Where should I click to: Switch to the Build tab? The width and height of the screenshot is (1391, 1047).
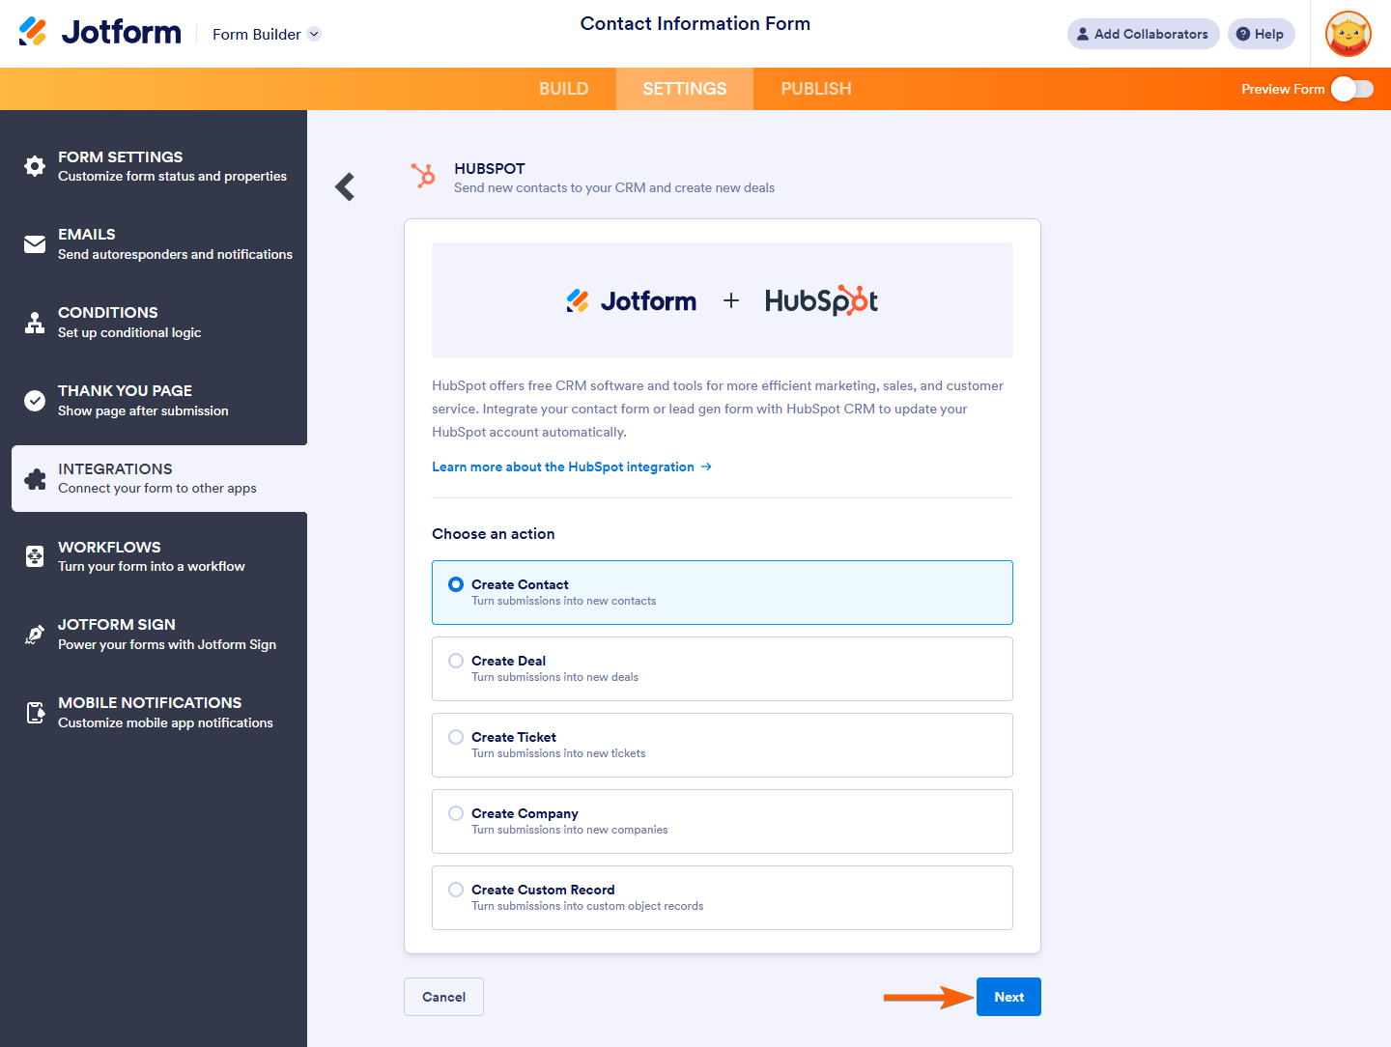(564, 89)
